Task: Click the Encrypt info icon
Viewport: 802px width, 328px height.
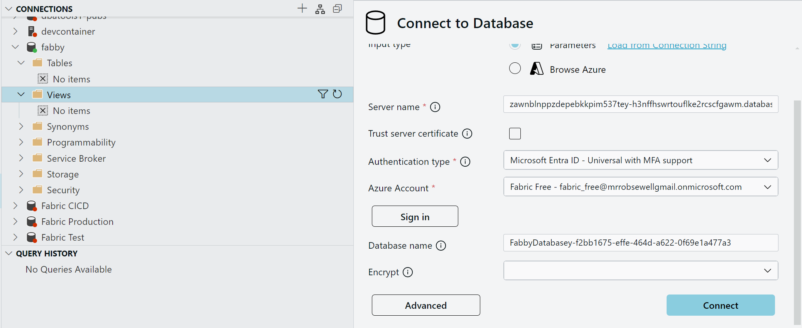Action: (408, 272)
